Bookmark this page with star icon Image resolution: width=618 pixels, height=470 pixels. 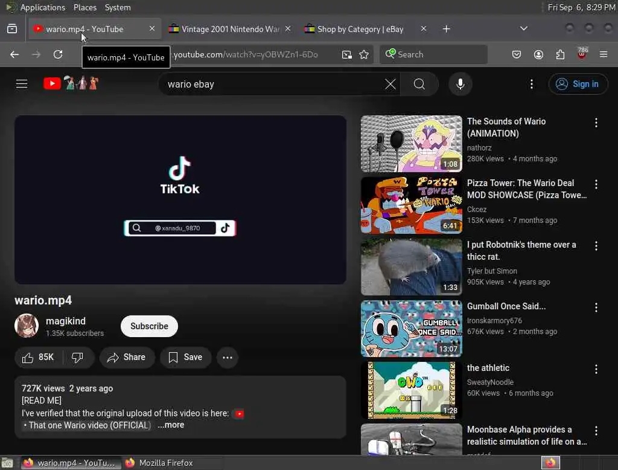(364, 54)
